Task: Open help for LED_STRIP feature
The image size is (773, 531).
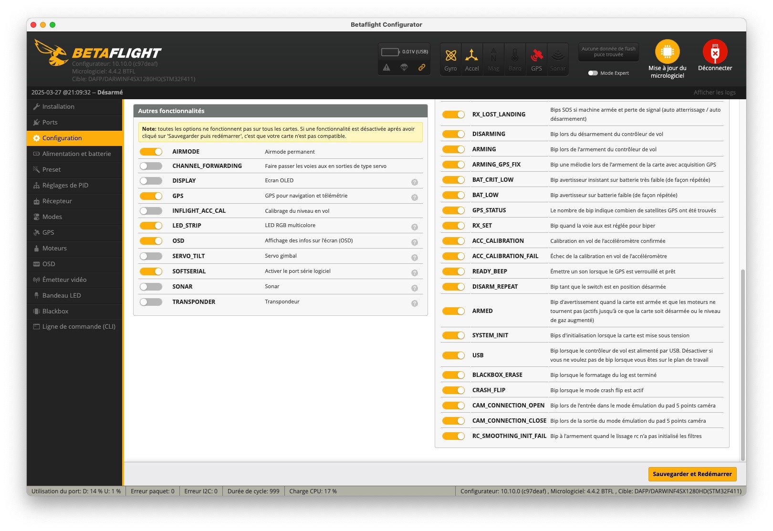Action: click(415, 227)
